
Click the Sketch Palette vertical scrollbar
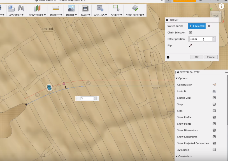(227, 100)
